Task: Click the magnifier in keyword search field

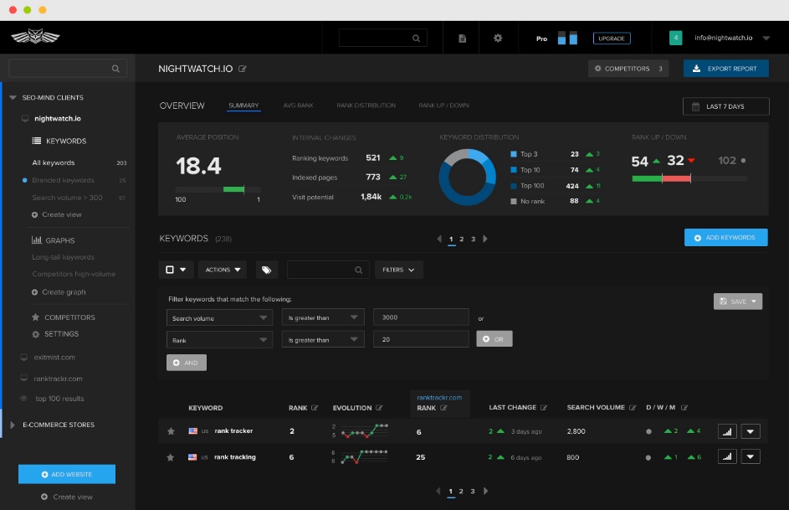Action: [359, 270]
